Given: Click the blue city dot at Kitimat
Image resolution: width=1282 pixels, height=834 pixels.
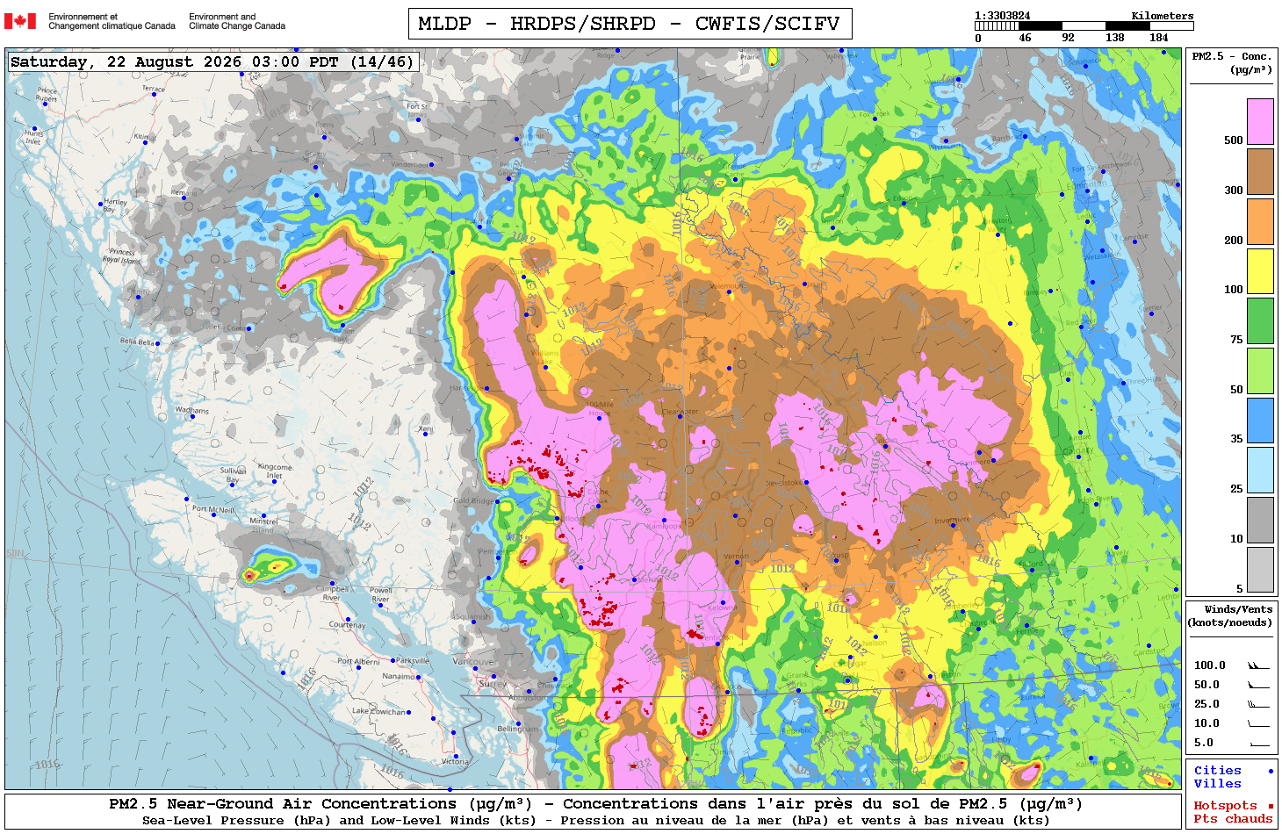Looking at the screenshot, I should pyautogui.click(x=145, y=143).
